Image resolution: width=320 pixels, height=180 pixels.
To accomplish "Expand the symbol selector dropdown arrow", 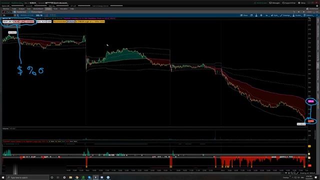I will click(x=15, y=15).
